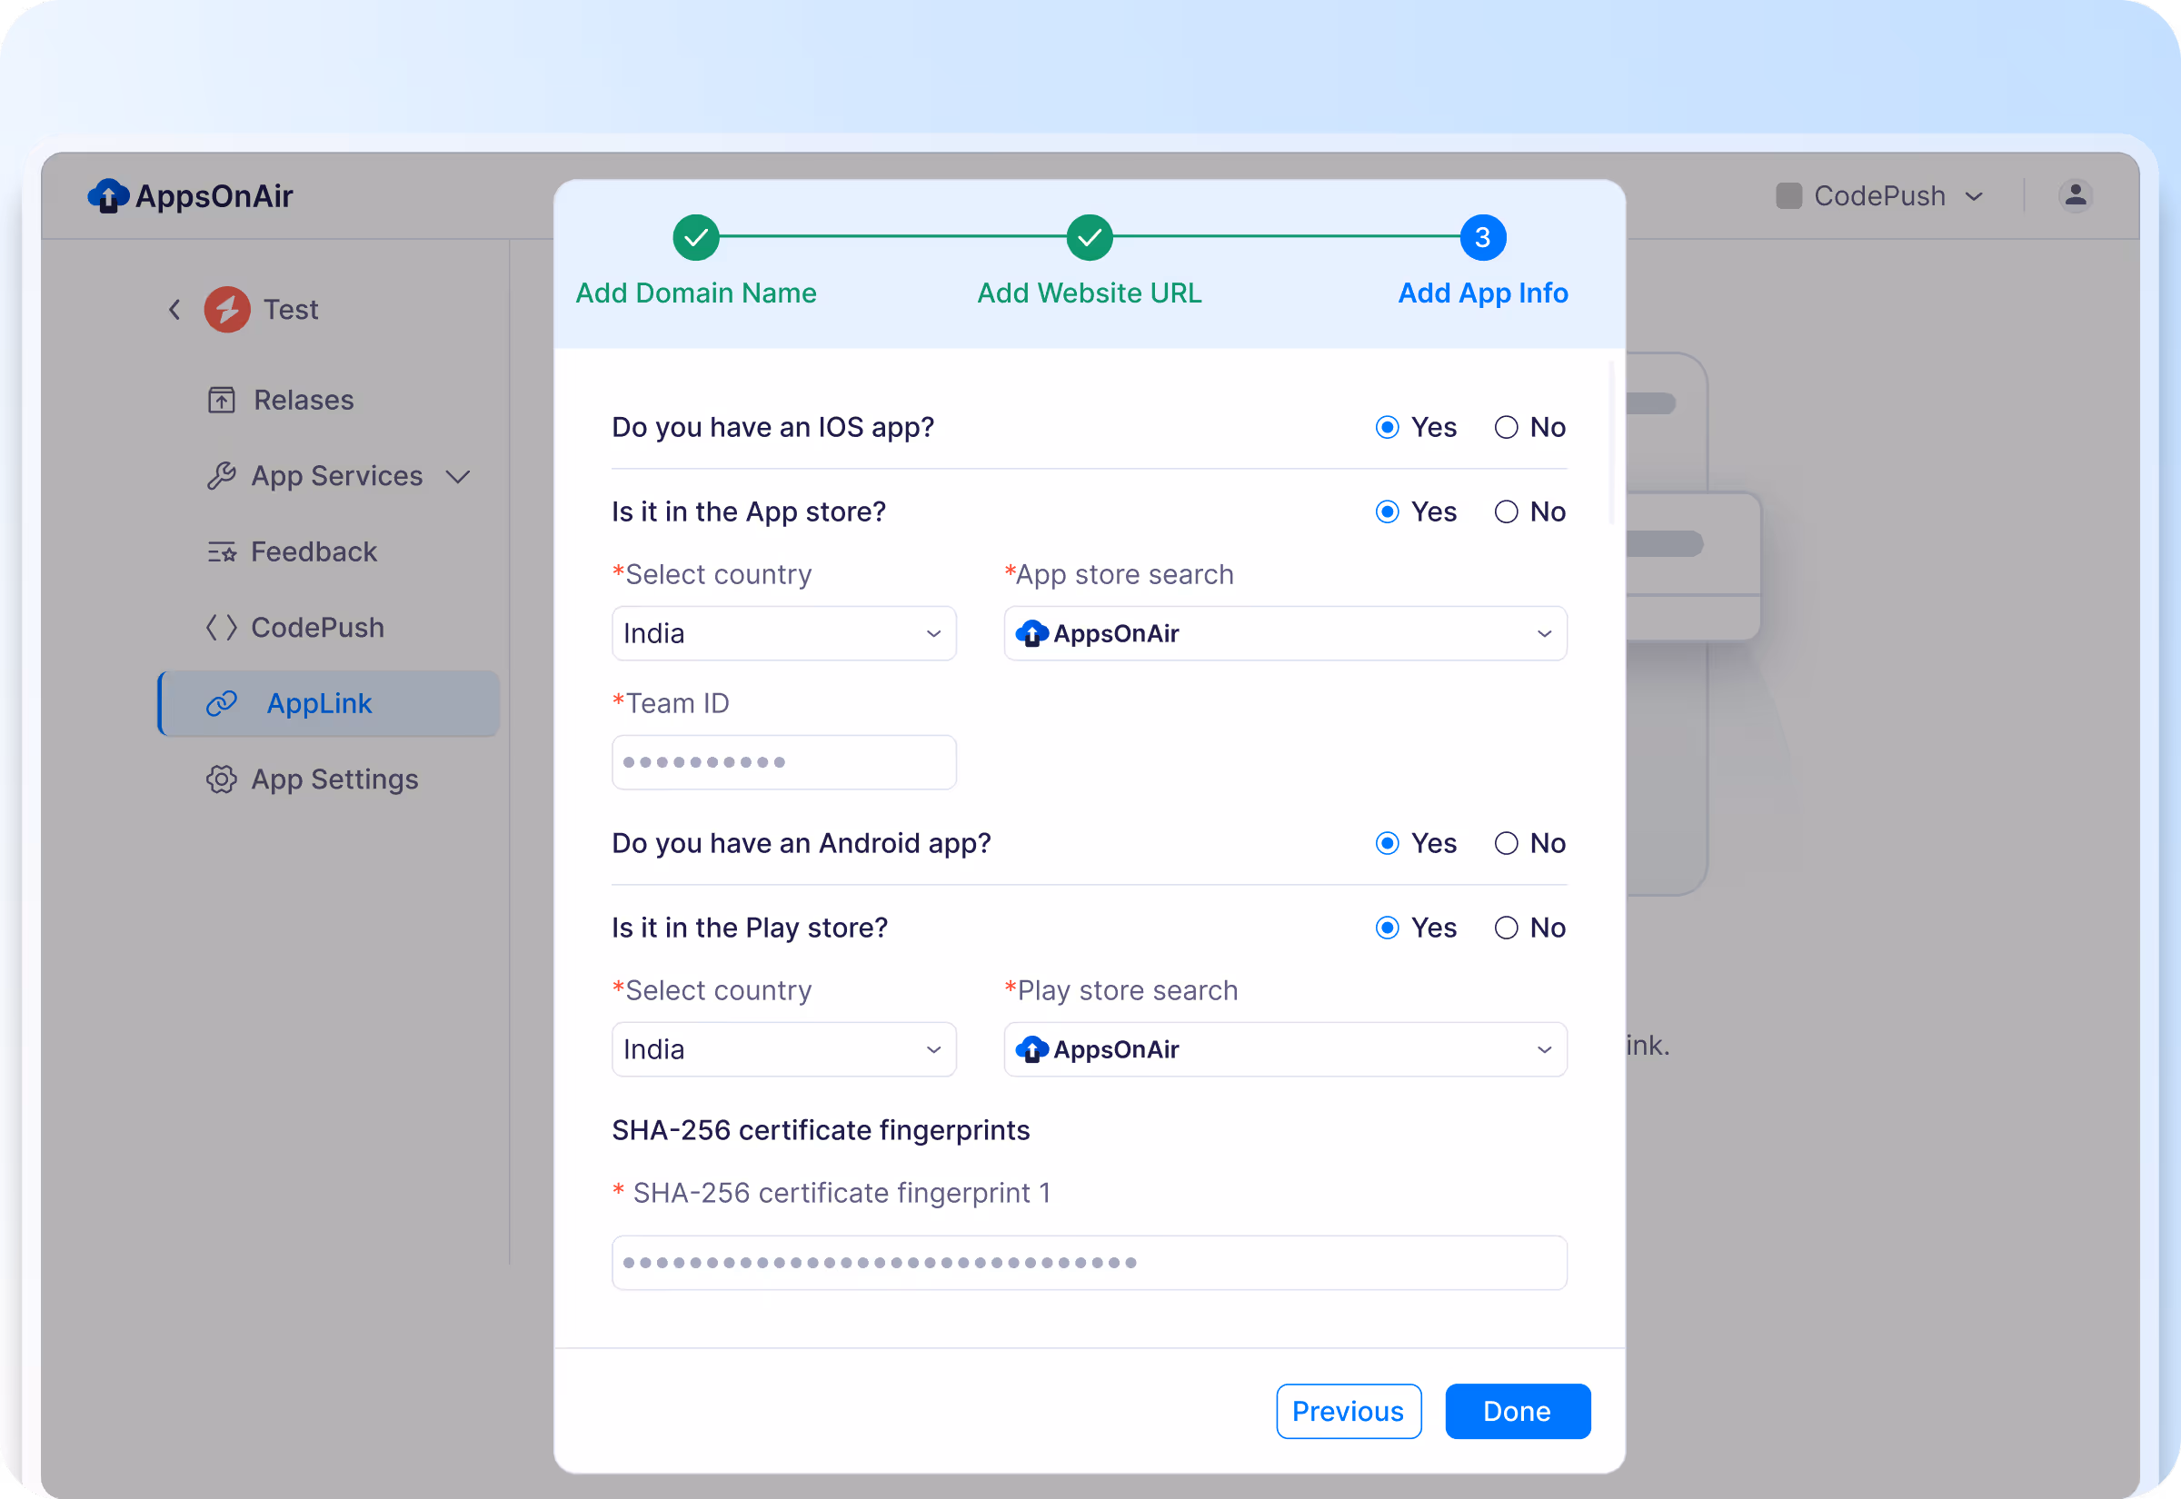This screenshot has height=1499, width=2181.
Task: Click the AppLink chain icon
Action: point(222,703)
